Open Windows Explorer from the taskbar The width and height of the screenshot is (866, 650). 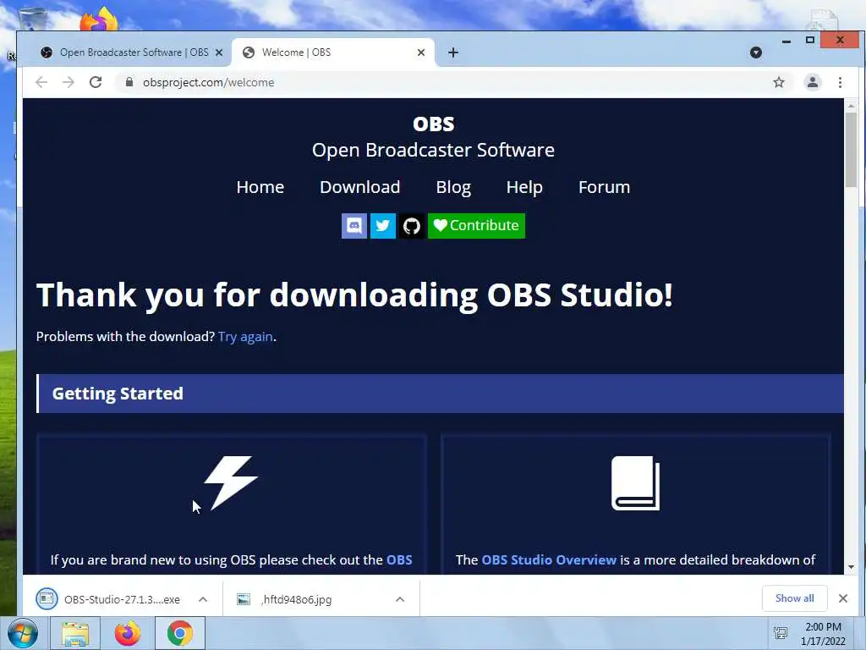click(75, 633)
